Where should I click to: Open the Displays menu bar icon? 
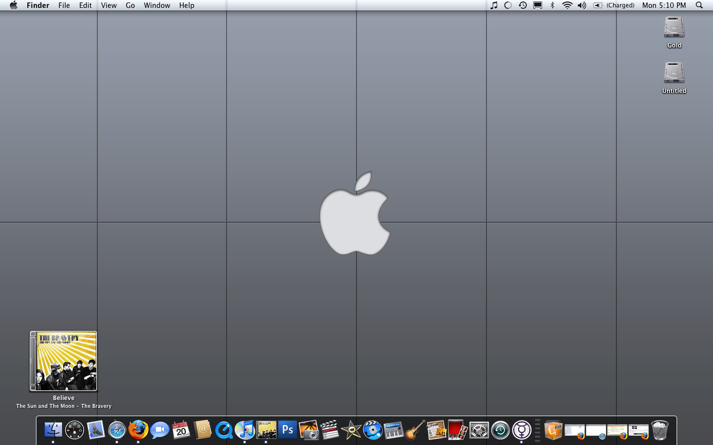[x=538, y=5]
